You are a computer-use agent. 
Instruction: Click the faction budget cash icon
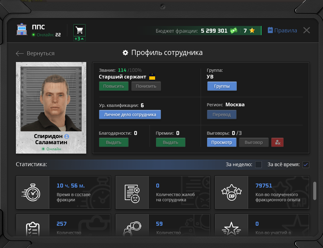(234, 31)
